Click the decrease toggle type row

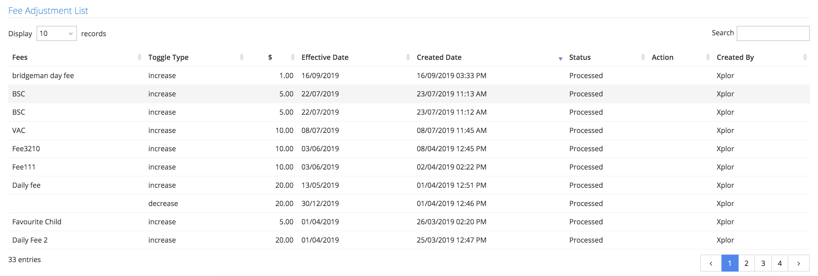coord(163,204)
